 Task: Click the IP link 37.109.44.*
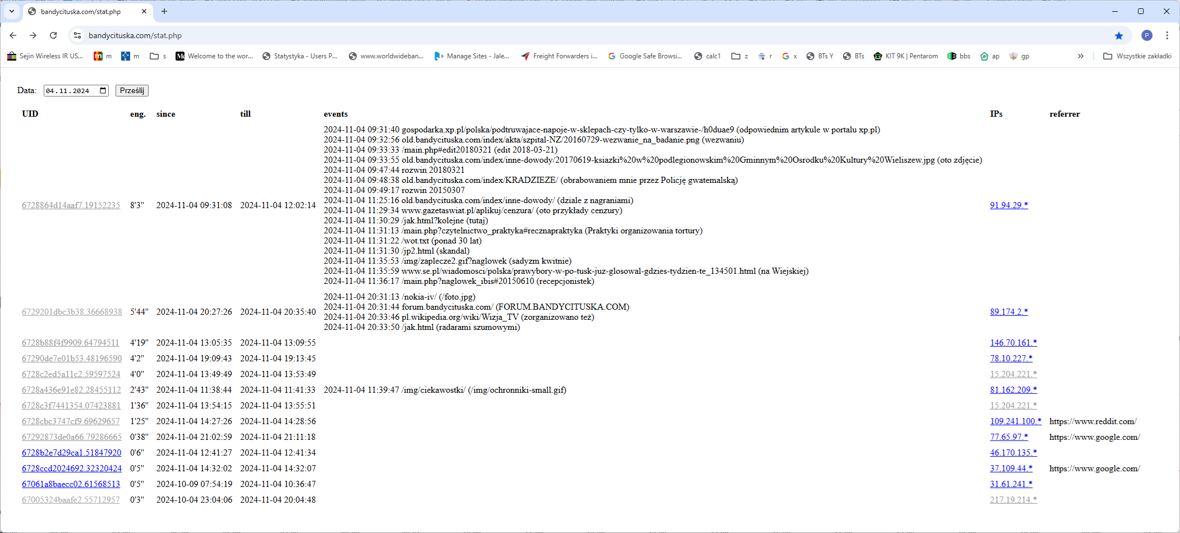pyautogui.click(x=1011, y=468)
